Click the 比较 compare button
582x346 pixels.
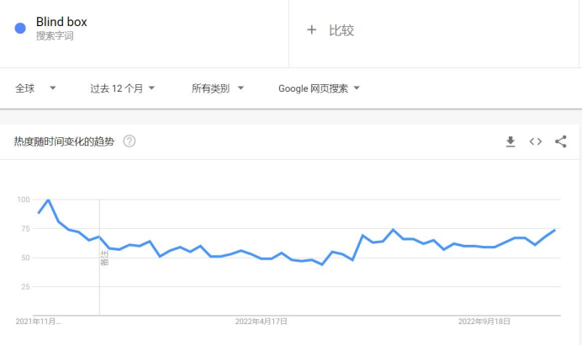point(341,30)
